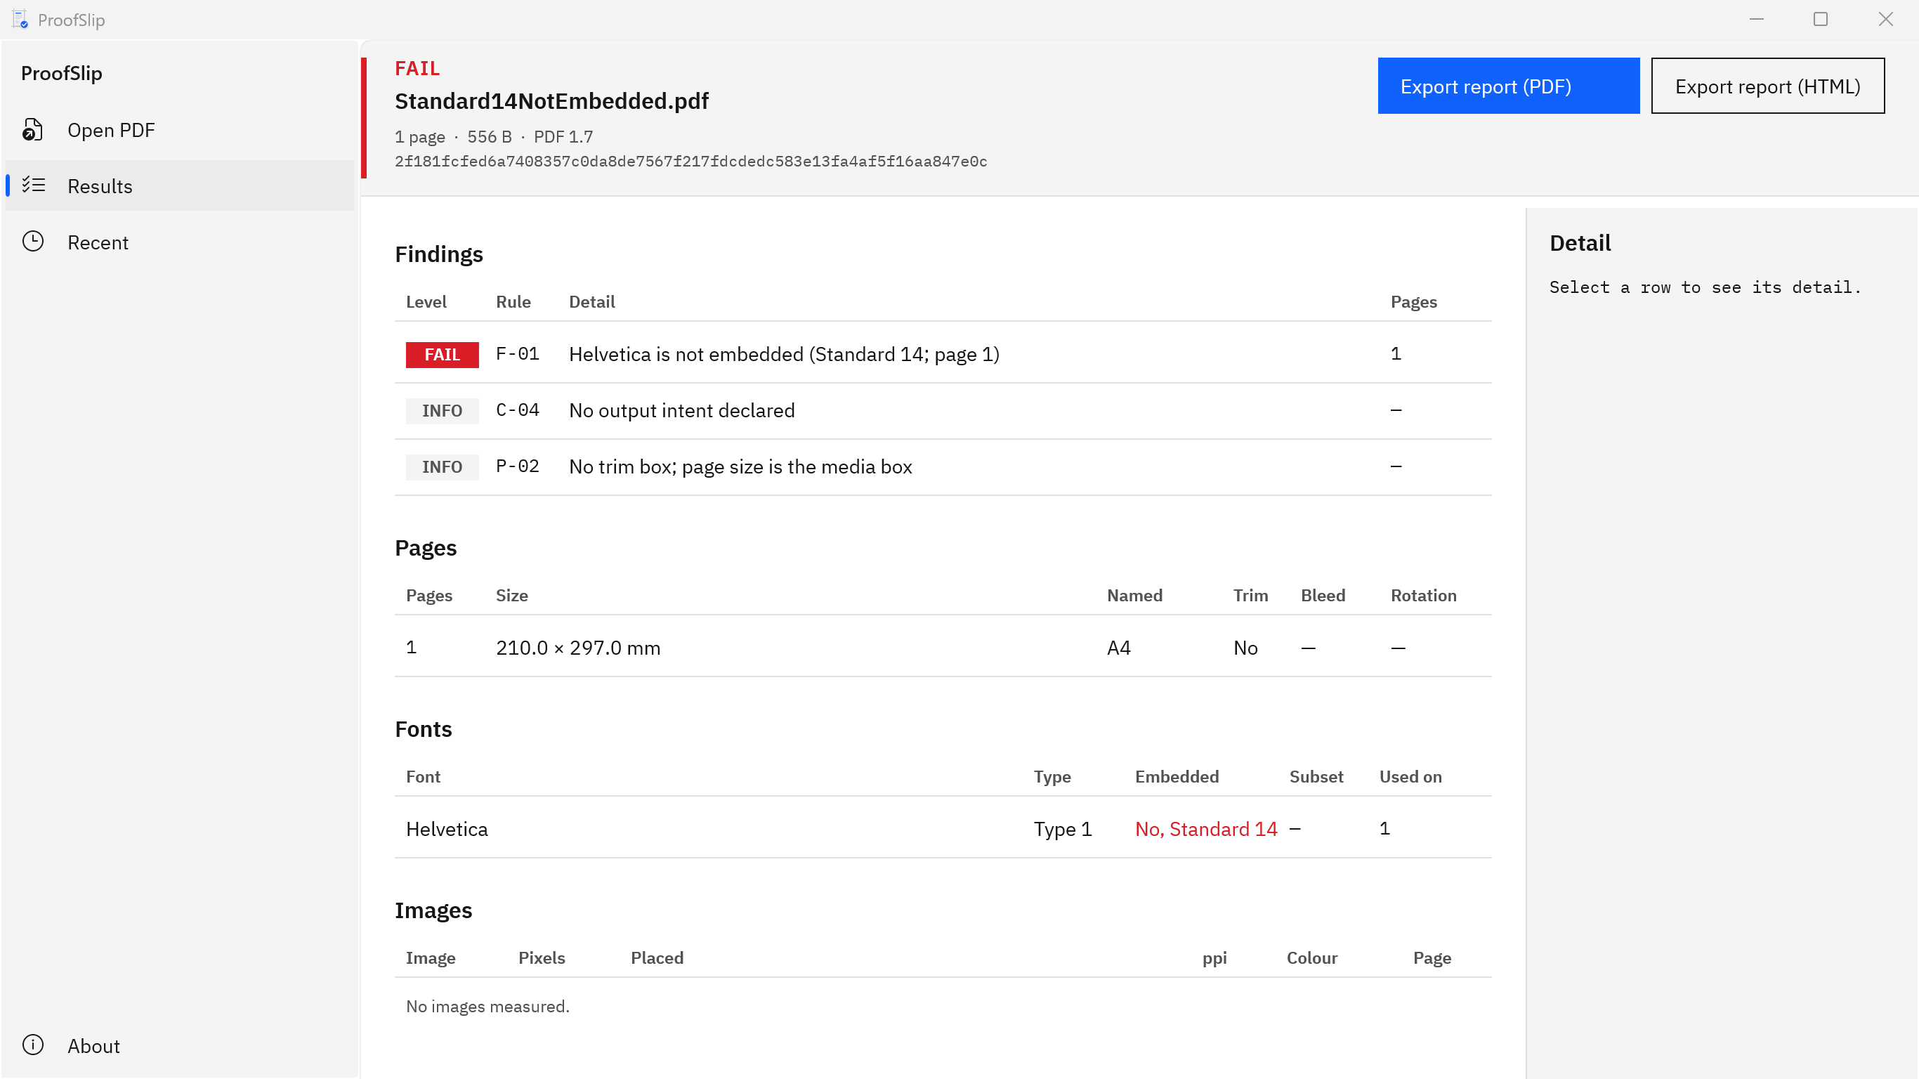Switch to the Recent menu item
This screenshot has height=1079, width=1919.
98,242
